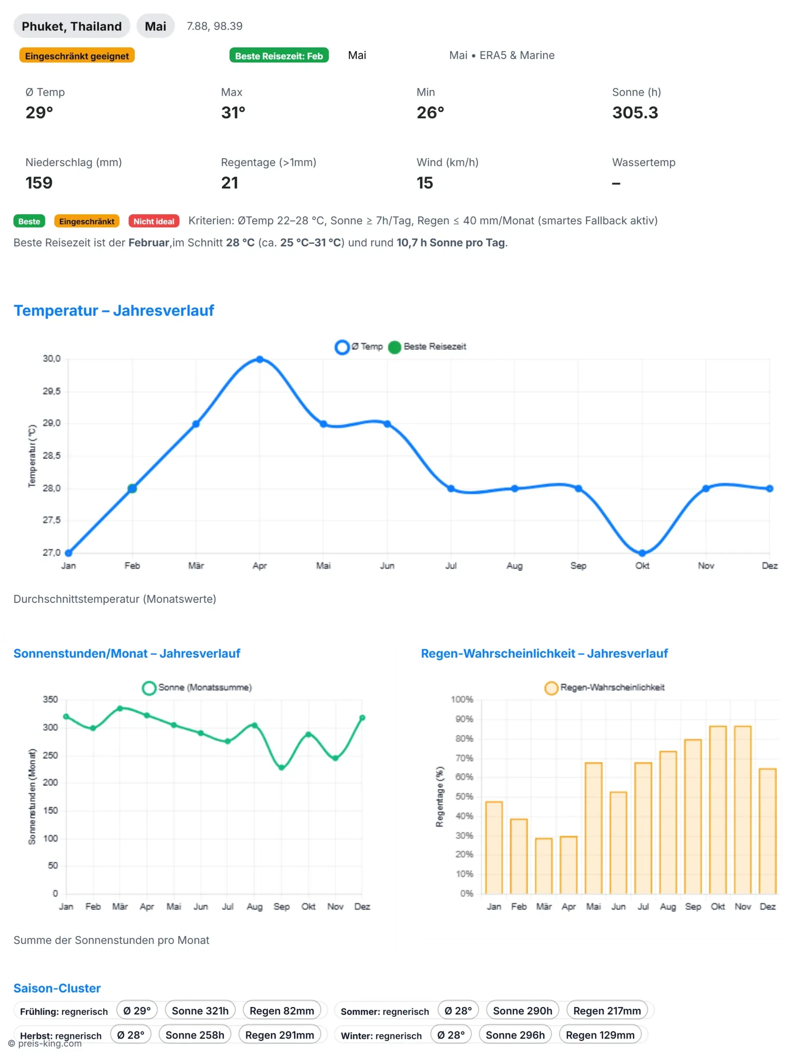Click the Regen 291mm Herbst chip
Viewport: 804px width, 1057px height.
click(x=279, y=1034)
